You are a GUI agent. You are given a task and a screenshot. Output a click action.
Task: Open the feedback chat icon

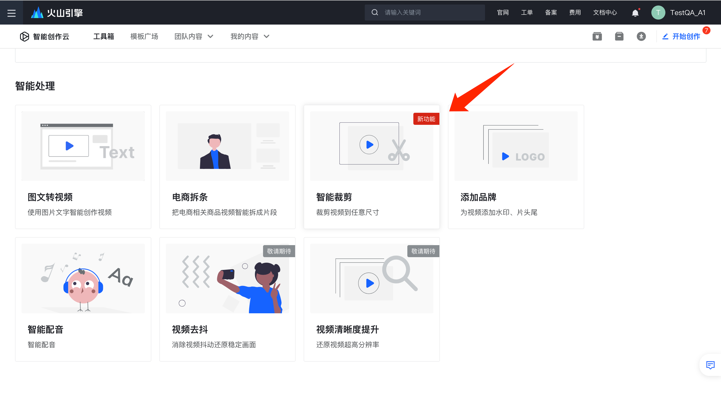(710, 365)
